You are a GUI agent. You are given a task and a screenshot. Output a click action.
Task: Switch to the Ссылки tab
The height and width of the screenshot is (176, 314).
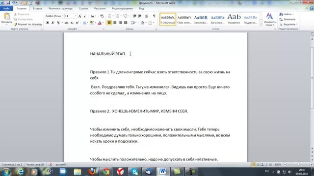83,9
